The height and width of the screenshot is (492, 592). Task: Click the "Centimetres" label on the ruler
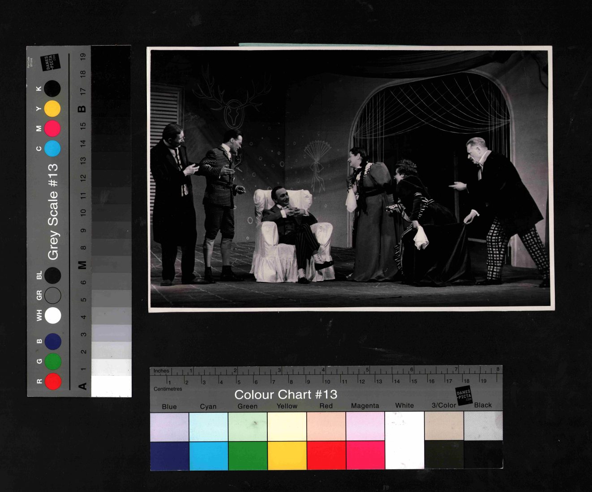pyautogui.click(x=168, y=389)
